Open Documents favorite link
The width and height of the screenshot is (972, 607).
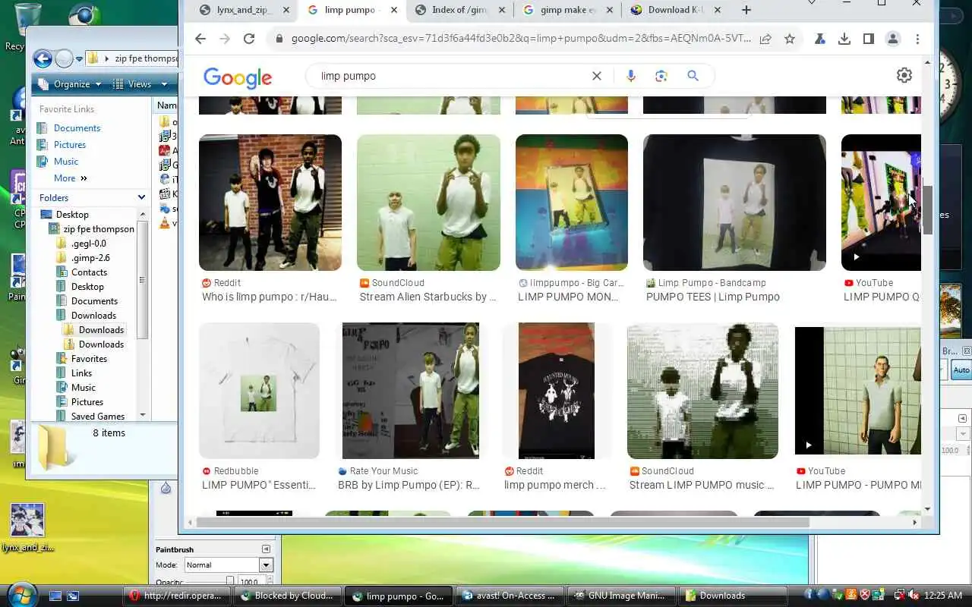(77, 128)
